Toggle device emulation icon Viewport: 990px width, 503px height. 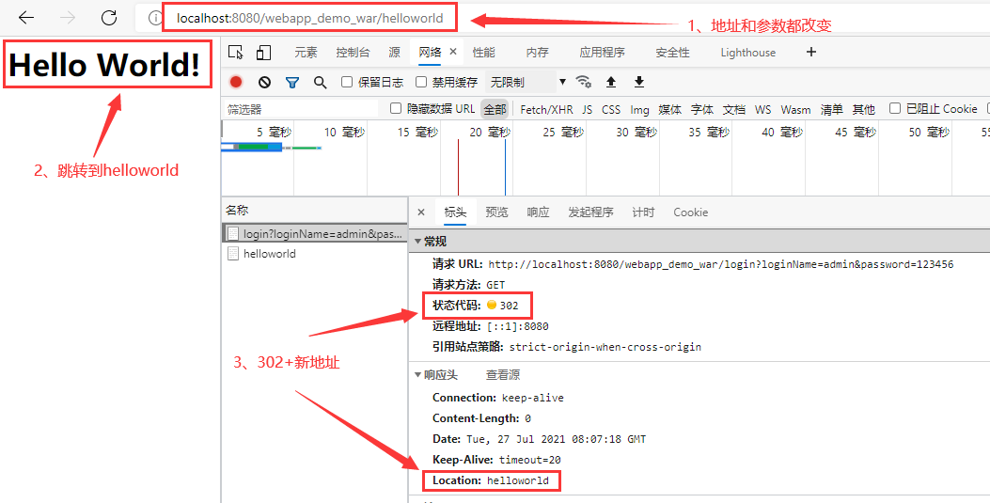pyautogui.click(x=263, y=53)
